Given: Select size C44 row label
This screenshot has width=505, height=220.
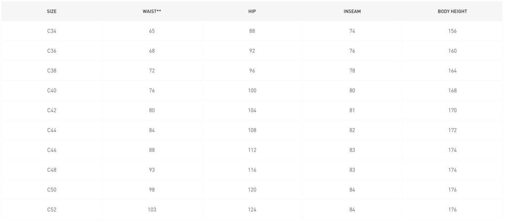Looking at the screenshot, I should coord(51,130).
